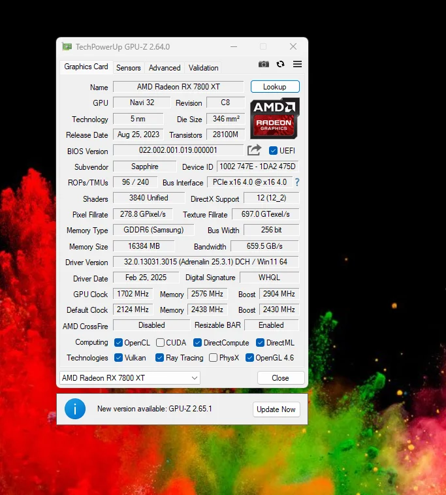Click the Close button
The image size is (446, 495).
281,378
